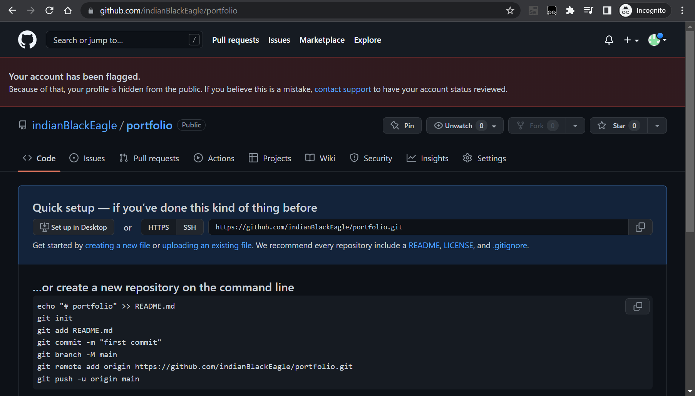Open the browser media control icon
The width and height of the screenshot is (695, 396).
pos(589,10)
